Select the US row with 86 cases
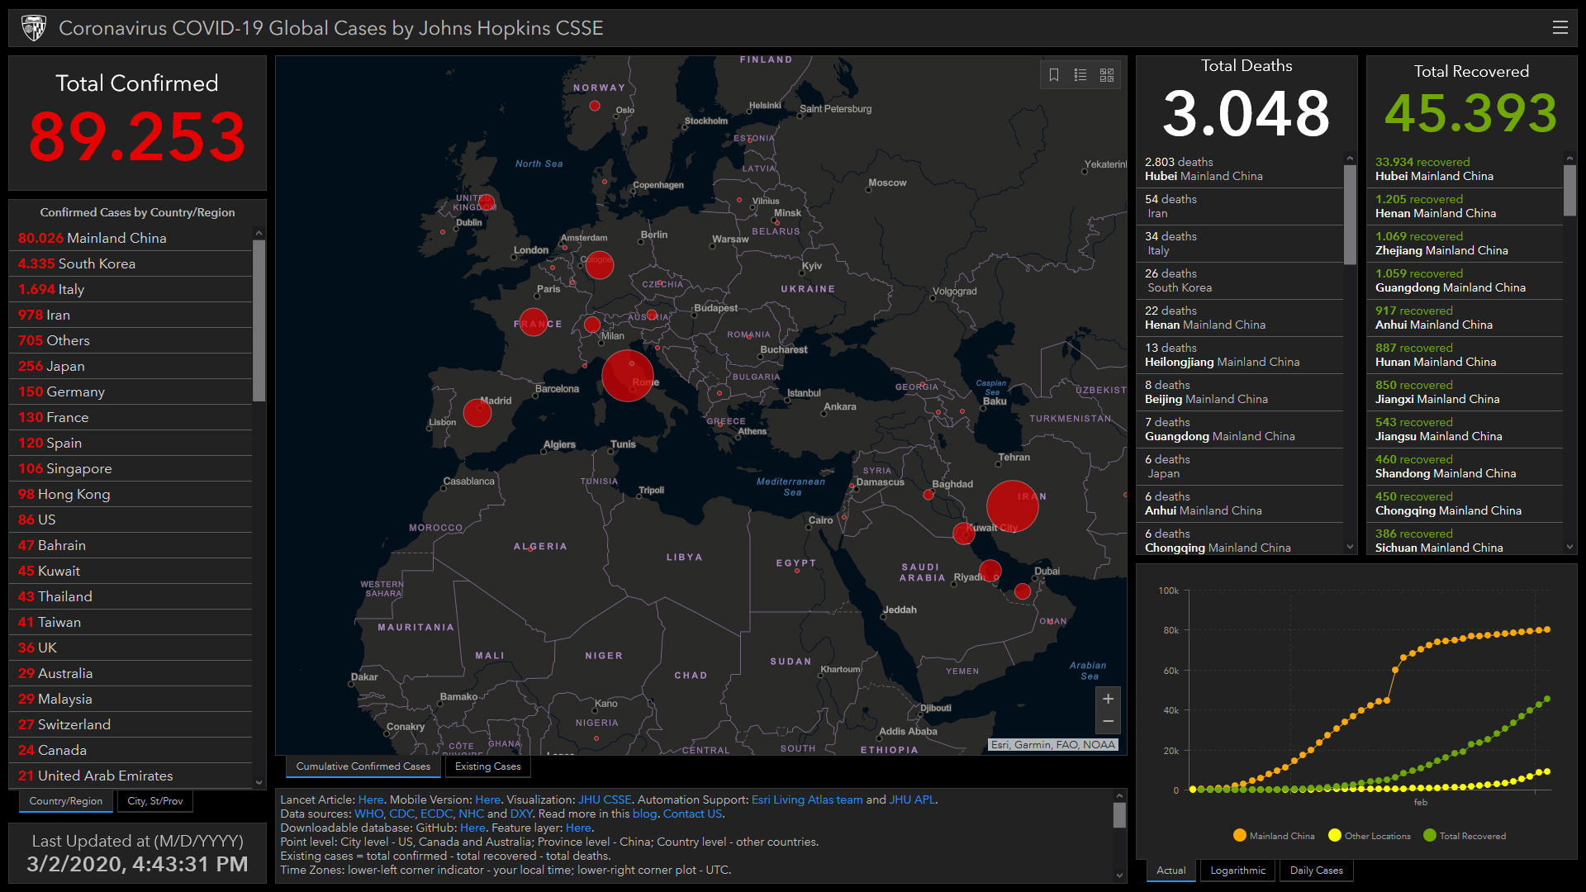The image size is (1586, 892). pos(131,520)
